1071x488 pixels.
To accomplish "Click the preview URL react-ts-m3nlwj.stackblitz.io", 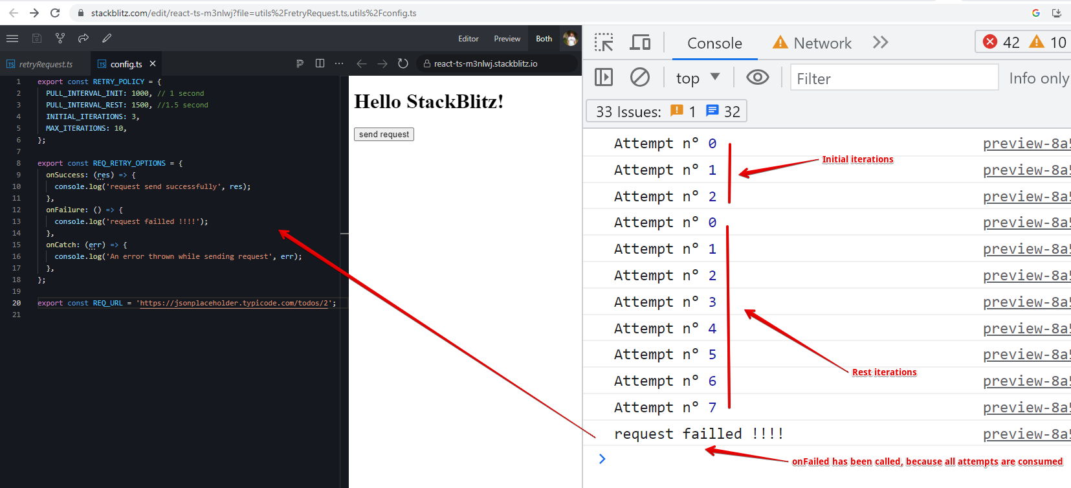I will [x=485, y=64].
